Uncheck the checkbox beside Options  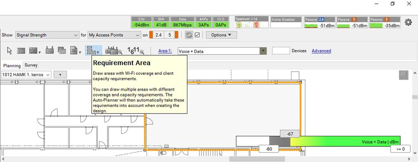coord(197,35)
